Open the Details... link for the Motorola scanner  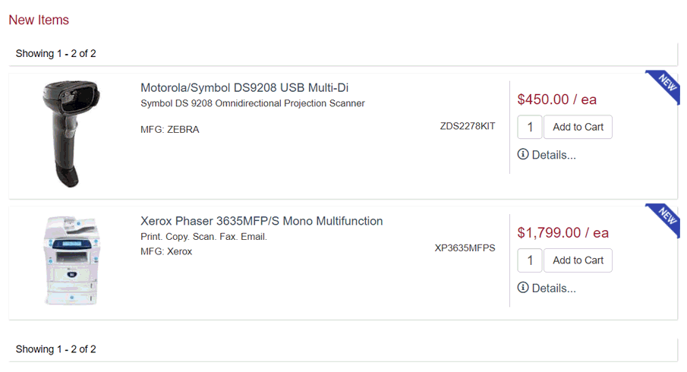tap(553, 155)
